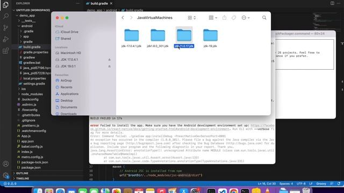Image resolution: width=344 pixels, height=193 pixels.
Task: Click the split editor icon
Action: click(x=332, y=3)
